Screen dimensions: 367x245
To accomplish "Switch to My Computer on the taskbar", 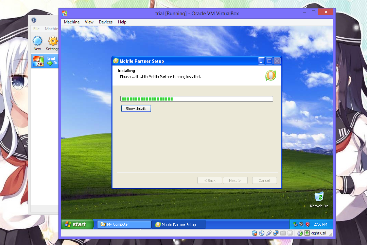I will [124, 224].
